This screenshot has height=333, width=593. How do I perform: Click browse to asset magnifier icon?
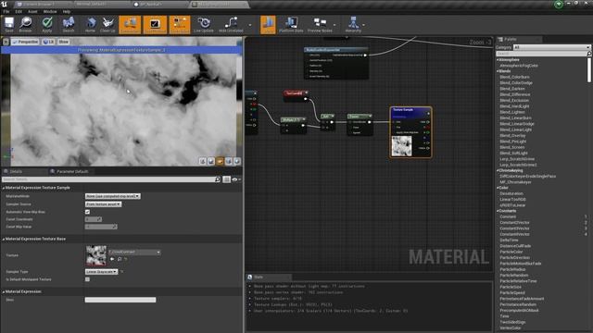(x=120, y=259)
